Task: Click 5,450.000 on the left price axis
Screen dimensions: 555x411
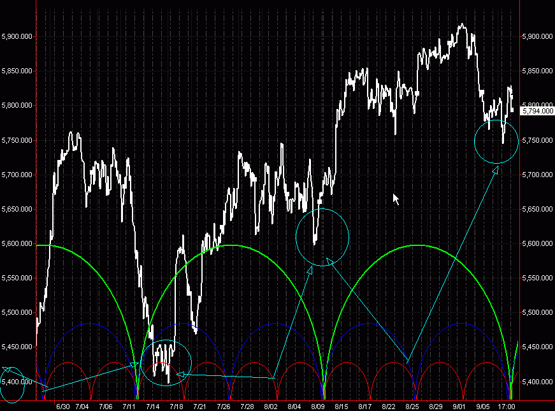Action: tap(17, 347)
